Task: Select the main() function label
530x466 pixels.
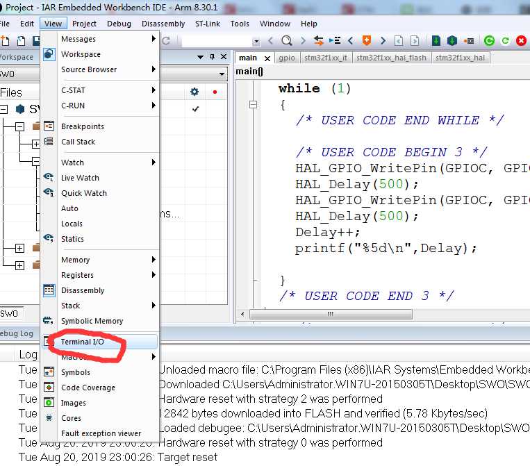Action: point(249,72)
